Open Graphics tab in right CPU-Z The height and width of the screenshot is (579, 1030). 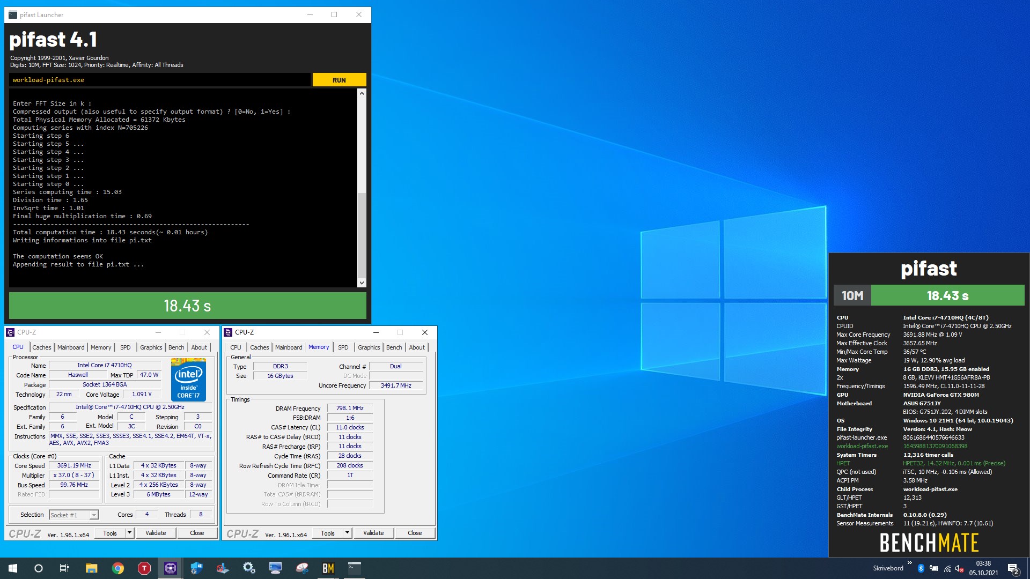pos(369,347)
